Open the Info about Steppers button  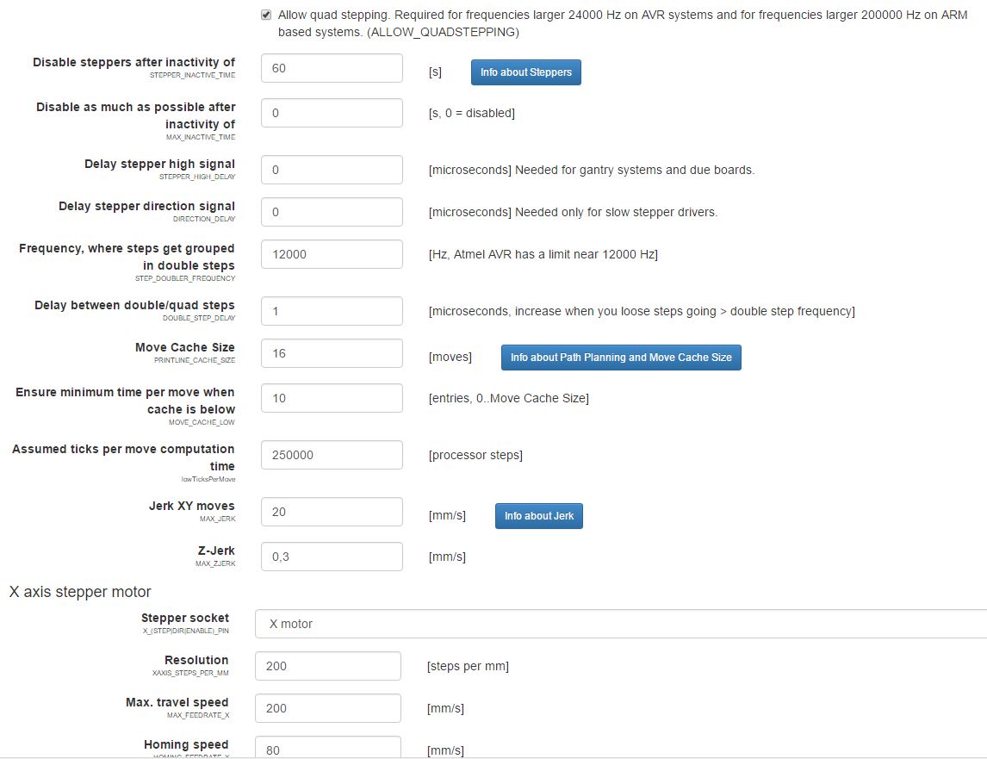pos(525,72)
